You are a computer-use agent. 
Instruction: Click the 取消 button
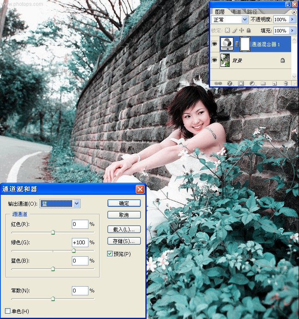click(x=124, y=215)
